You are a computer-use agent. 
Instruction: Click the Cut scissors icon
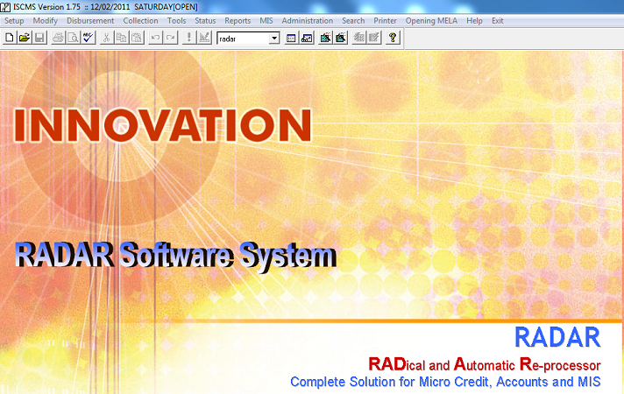click(x=106, y=38)
